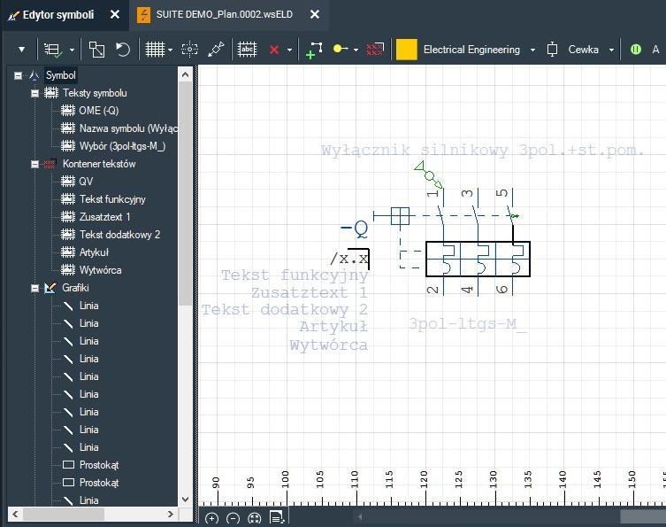Select Zusatztext 1 in the tree panel

[104, 217]
